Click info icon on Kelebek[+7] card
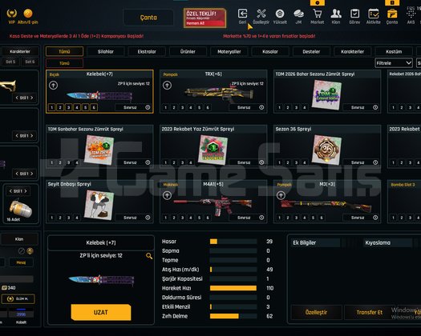The image size is (421, 336). tap(148, 107)
